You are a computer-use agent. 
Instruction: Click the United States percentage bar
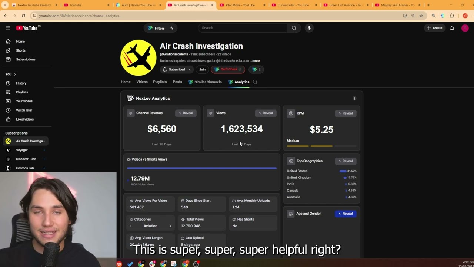343,171
